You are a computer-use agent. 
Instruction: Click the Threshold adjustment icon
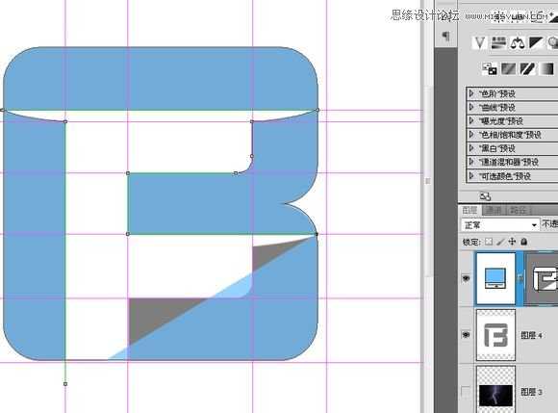click(x=528, y=68)
